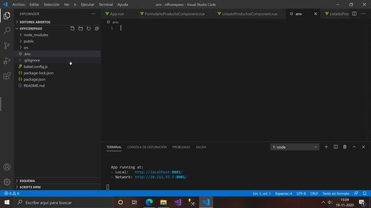Switch to SALIDA panel tab
This screenshot has height=208, width=371.
tap(201, 147)
